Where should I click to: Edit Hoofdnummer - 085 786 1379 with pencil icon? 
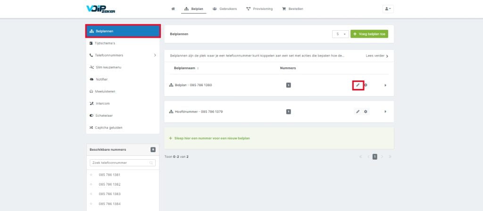tap(358, 112)
